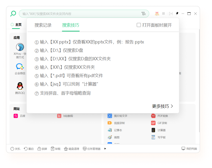Open 百度 website shortcut
Viewport: 212px width, 168px height.
click(x=20, y=116)
